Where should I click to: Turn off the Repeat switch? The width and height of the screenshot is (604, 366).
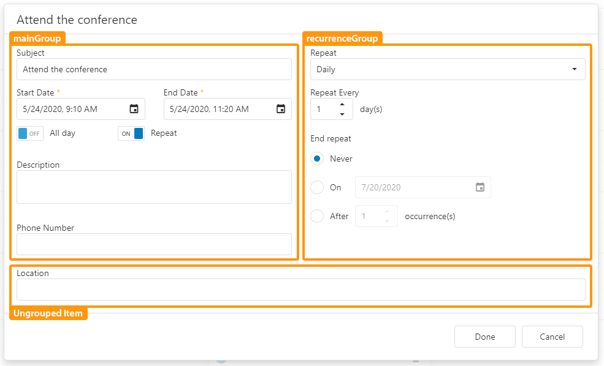click(131, 133)
